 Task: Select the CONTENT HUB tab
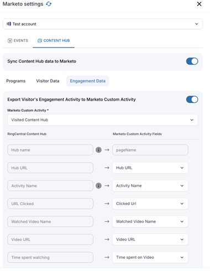(54, 40)
